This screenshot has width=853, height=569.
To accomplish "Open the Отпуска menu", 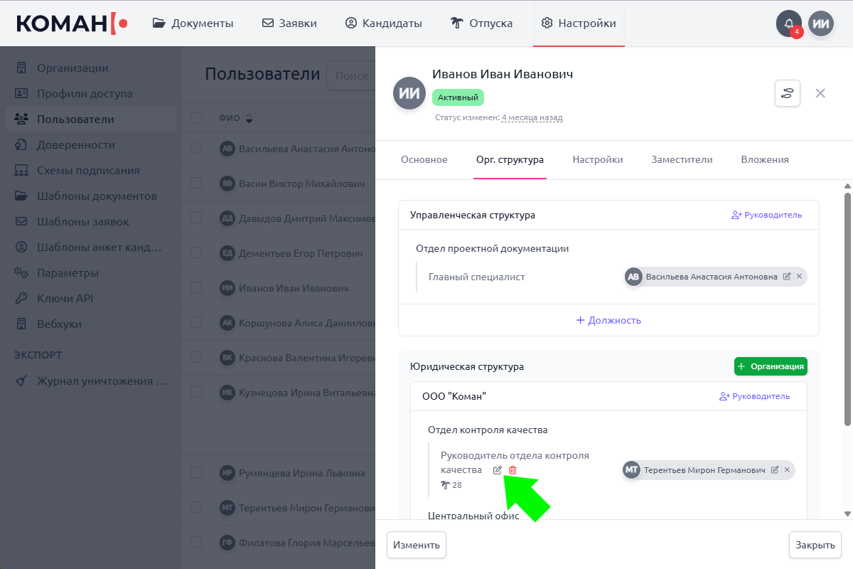I will click(x=481, y=23).
